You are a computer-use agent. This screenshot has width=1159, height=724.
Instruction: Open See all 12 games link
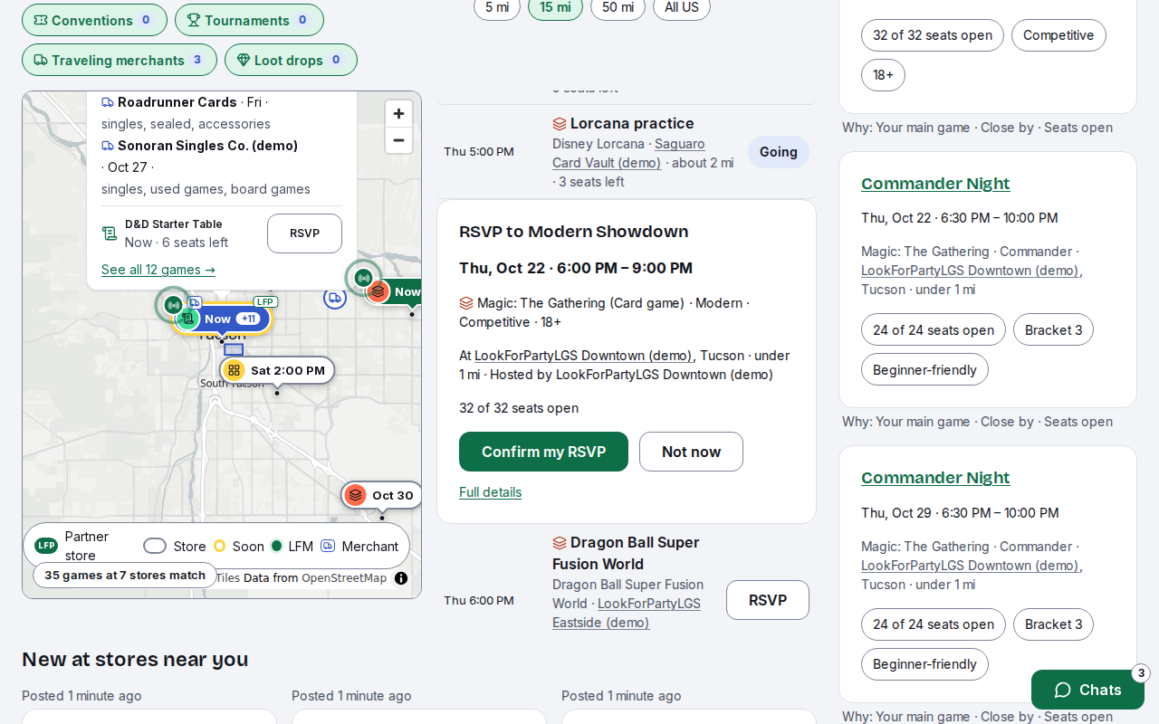(158, 270)
